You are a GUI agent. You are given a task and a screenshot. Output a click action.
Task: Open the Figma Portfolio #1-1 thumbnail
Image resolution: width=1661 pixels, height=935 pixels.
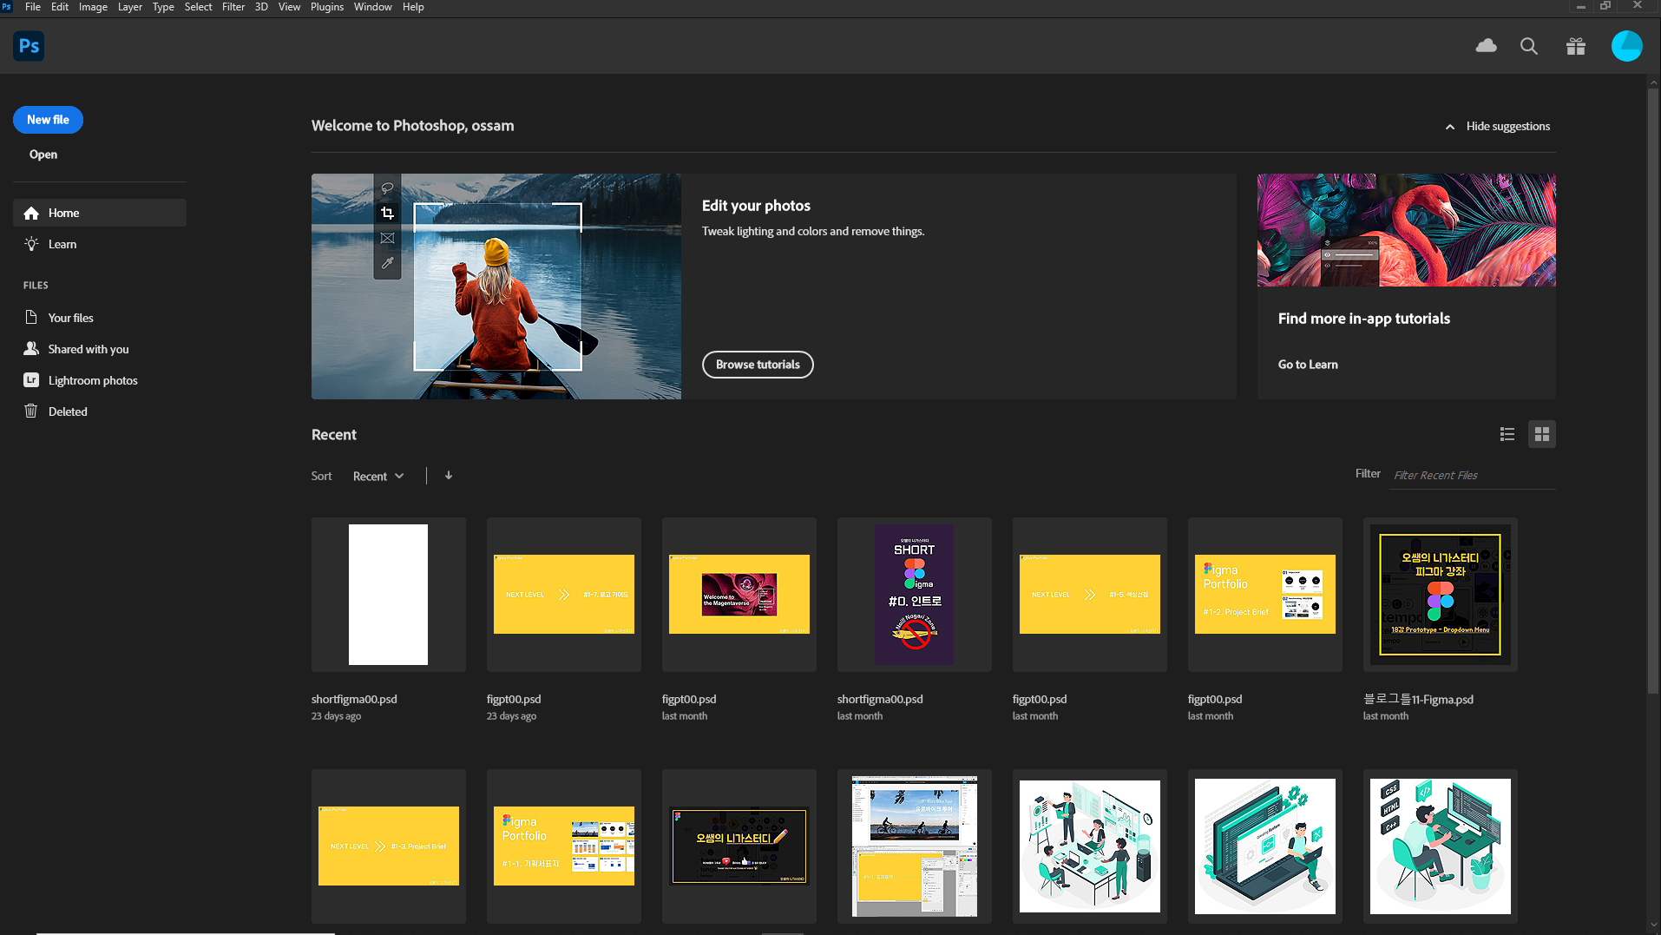coord(563,846)
